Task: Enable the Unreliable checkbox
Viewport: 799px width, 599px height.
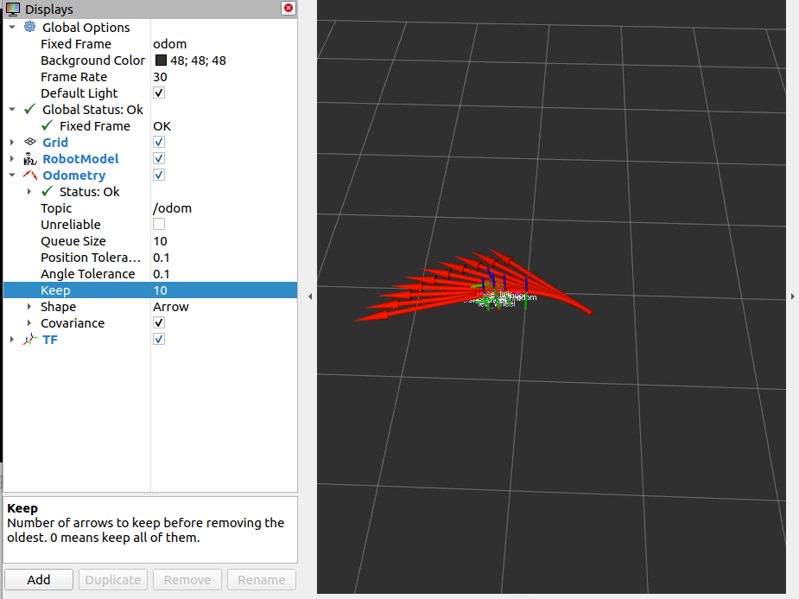Action: click(159, 224)
